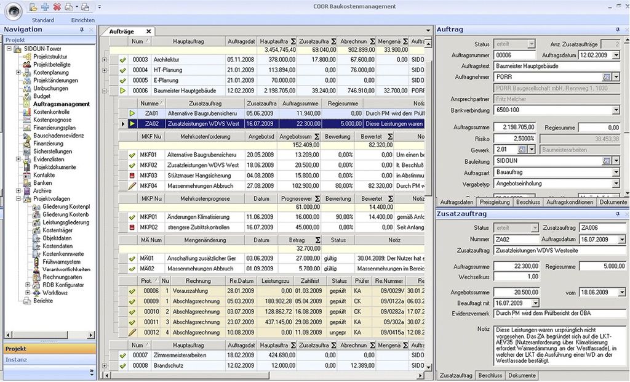This screenshot has width=630, height=382.
Task: Click lookup button in Bauleitung field
Action: (x=607, y=161)
